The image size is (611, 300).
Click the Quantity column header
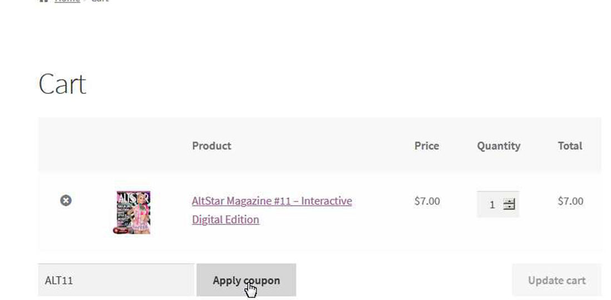click(498, 146)
